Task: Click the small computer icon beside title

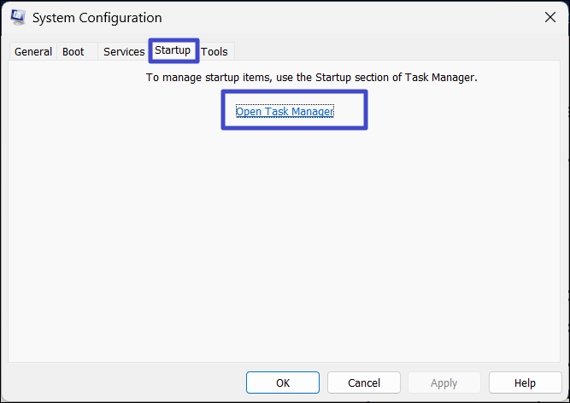Action: click(17, 17)
